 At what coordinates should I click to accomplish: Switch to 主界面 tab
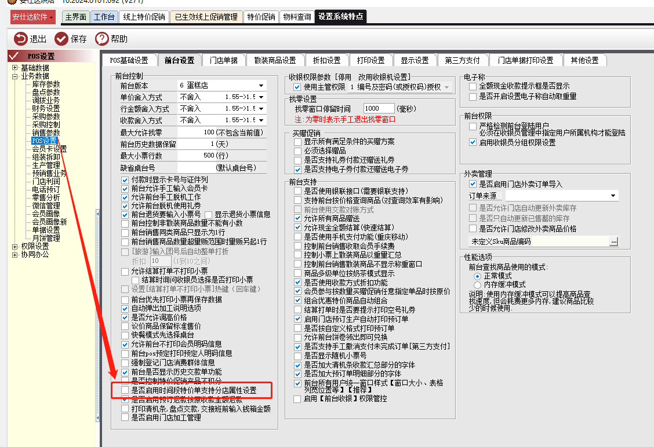[75, 17]
